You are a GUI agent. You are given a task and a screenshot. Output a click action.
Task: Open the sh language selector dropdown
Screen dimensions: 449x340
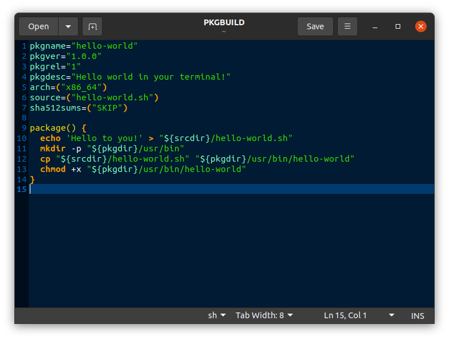[217, 315]
